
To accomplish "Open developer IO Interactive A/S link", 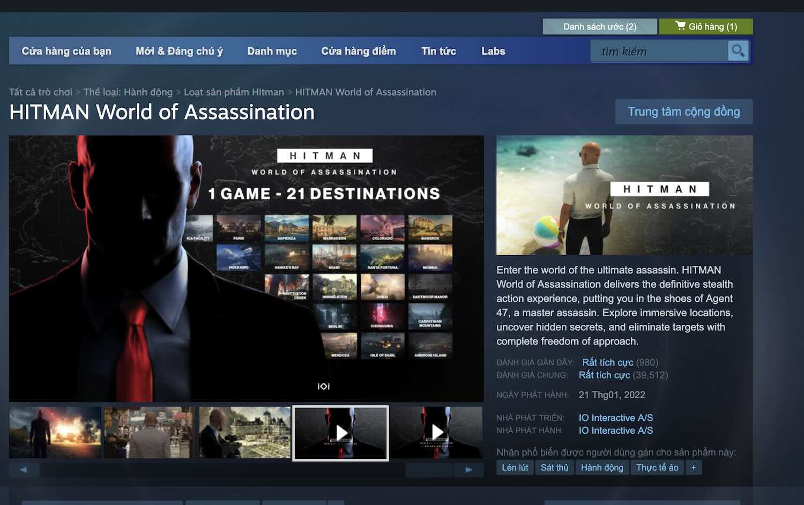I will pyautogui.click(x=616, y=418).
